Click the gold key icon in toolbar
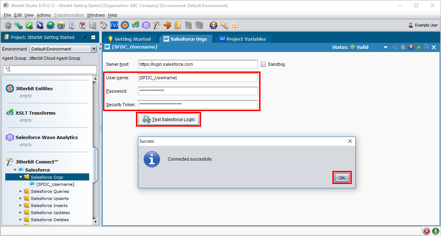The width and height of the screenshot is (441, 236). tap(224, 25)
